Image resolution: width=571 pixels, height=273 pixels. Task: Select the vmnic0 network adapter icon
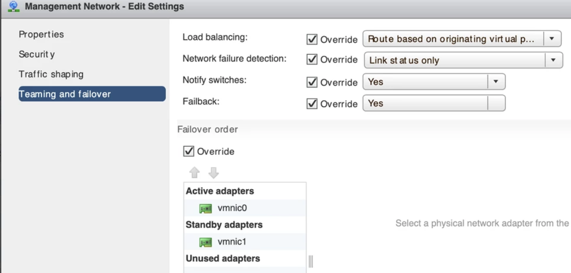[206, 208]
